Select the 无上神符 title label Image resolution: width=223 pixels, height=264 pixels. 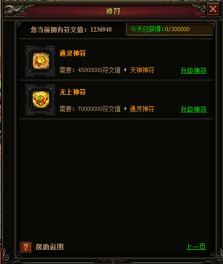click(x=72, y=92)
